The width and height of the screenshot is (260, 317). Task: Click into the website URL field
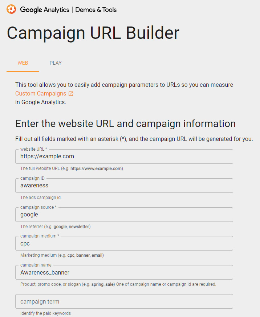tap(124, 157)
